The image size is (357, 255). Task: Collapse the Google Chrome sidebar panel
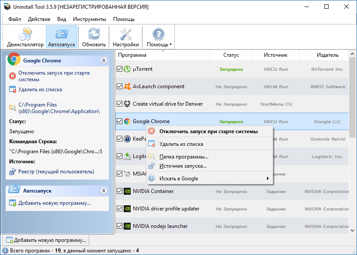pyautogui.click(x=104, y=61)
